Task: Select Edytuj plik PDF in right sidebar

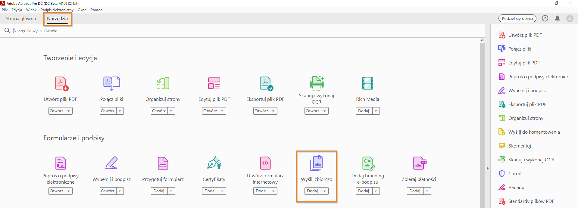Action: tap(519, 63)
